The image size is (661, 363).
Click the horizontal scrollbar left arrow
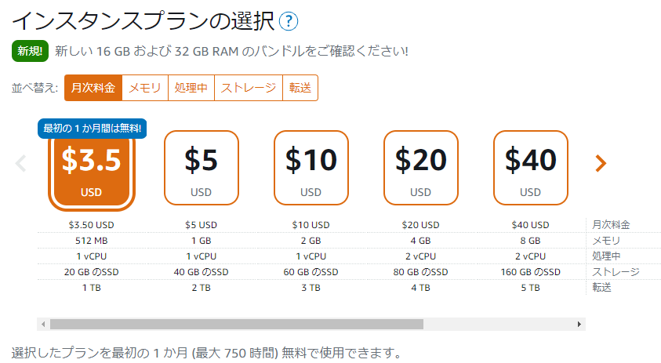43,324
